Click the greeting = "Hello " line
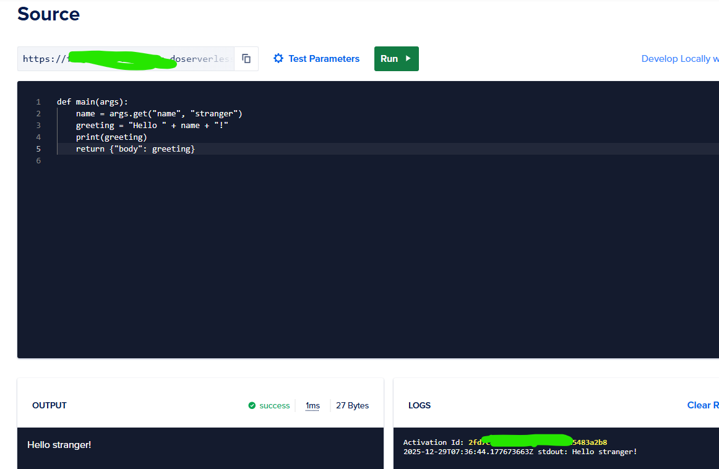Screen dimensions: 719x469 click(152, 126)
